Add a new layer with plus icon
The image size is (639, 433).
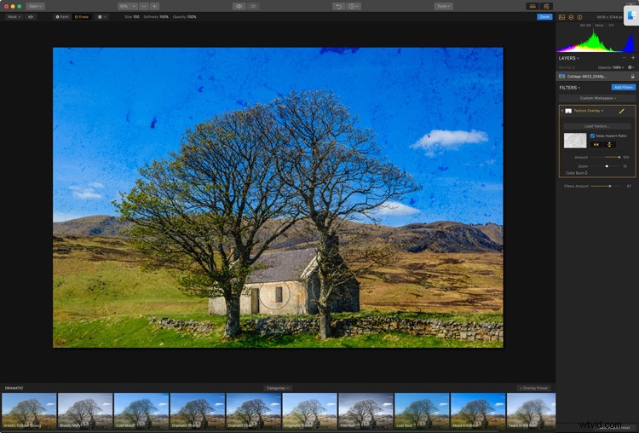pos(633,58)
